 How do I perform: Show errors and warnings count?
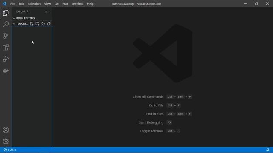click(x=10, y=150)
